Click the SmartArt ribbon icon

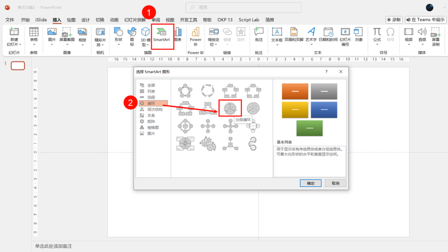[161, 31]
